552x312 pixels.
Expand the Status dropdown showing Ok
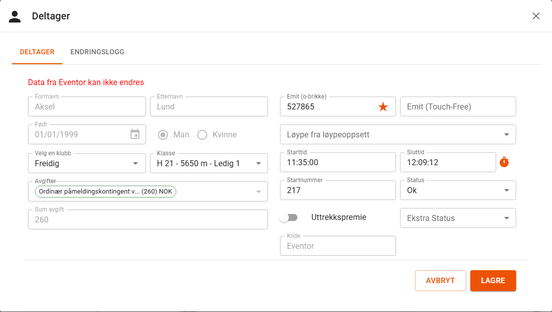click(x=458, y=190)
